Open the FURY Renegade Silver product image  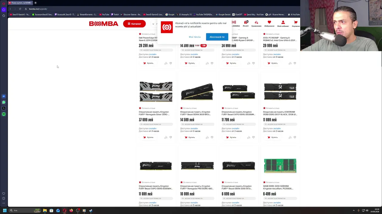click(156, 92)
